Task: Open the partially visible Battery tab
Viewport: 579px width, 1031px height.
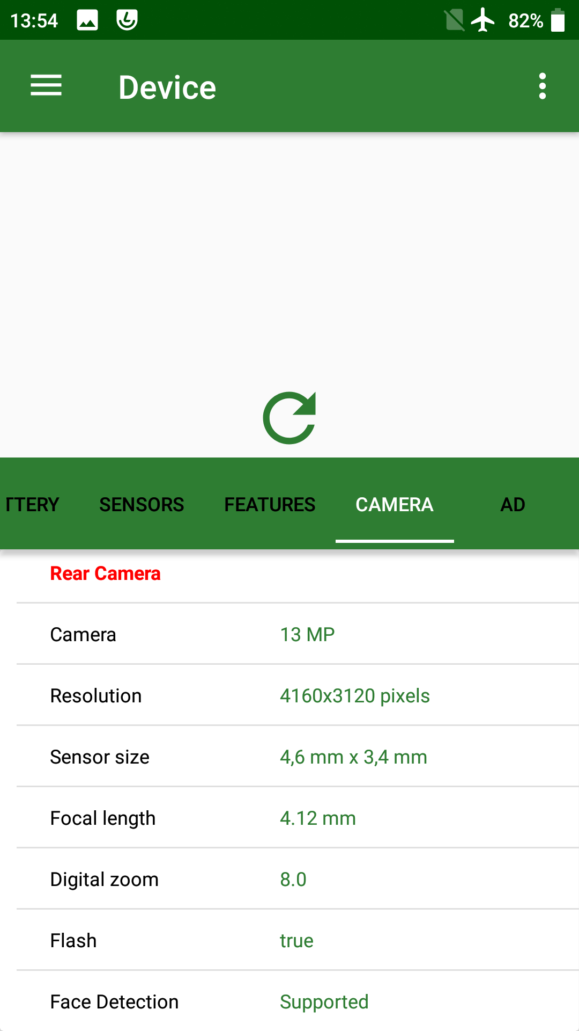Action: (32, 504)
